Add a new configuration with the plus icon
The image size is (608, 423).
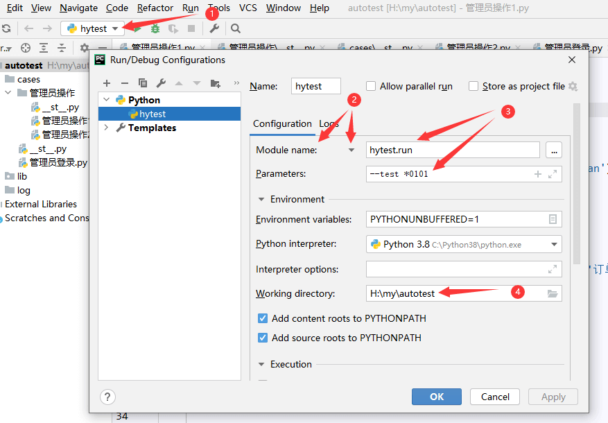107,83
